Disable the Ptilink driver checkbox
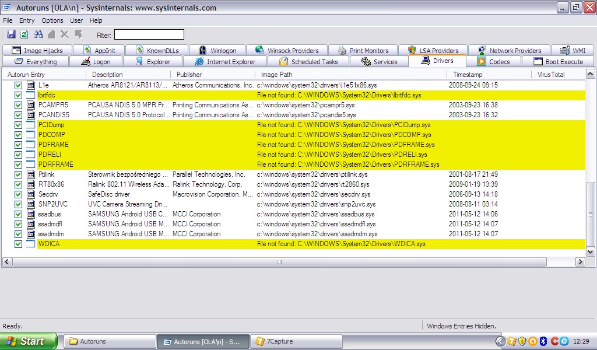Screen dimensions: 597x350 (x=18, y=174)
